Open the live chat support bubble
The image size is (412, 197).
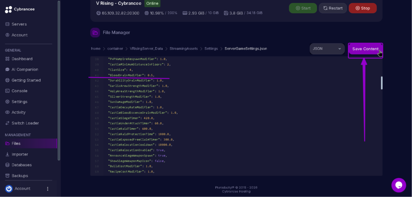click(x=399, y=185)
